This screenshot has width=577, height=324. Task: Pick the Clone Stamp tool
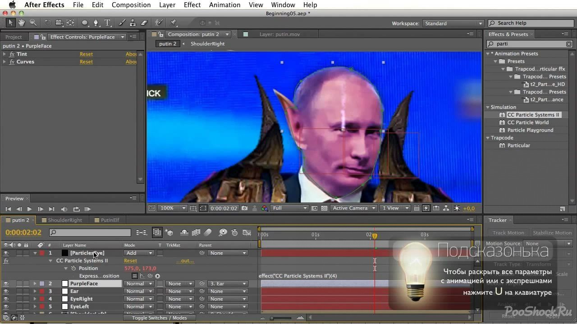point(133,22)
